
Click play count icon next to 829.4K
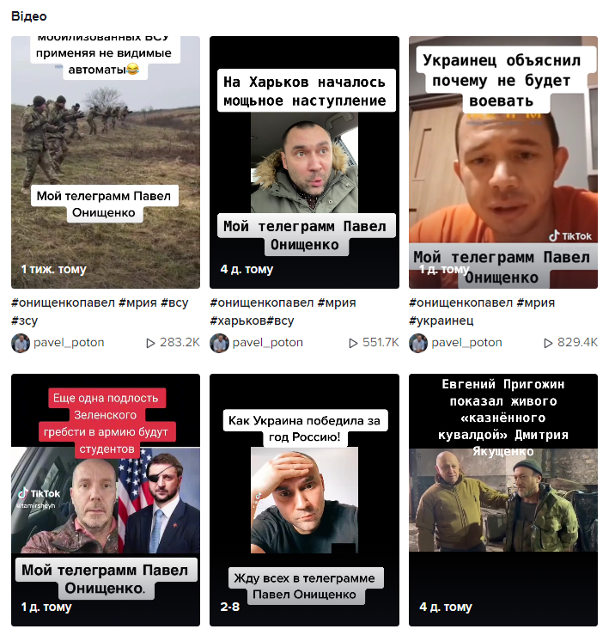point(548,344)
